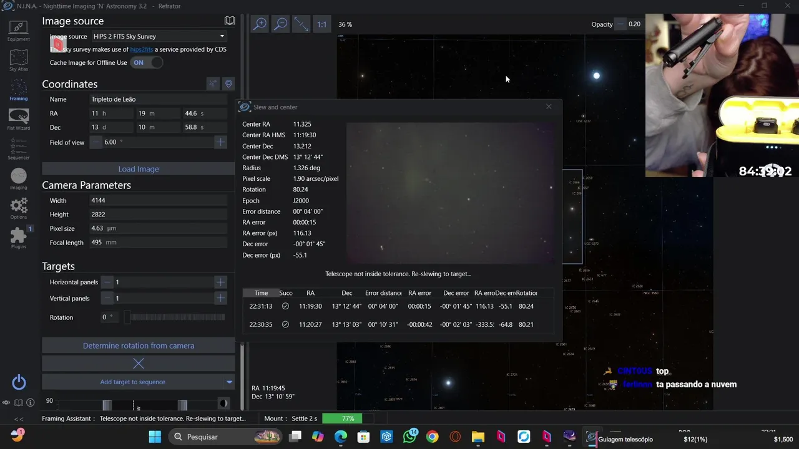Click the RA minutes field showing 19
This screenshot has height=449, width=799.
[157, 113]
